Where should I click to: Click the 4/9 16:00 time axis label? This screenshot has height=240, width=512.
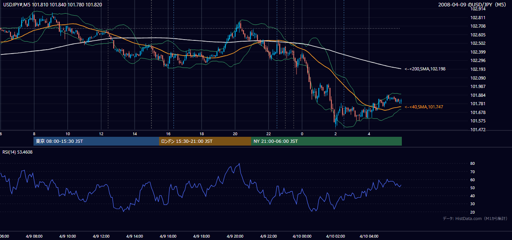(168, 236)
